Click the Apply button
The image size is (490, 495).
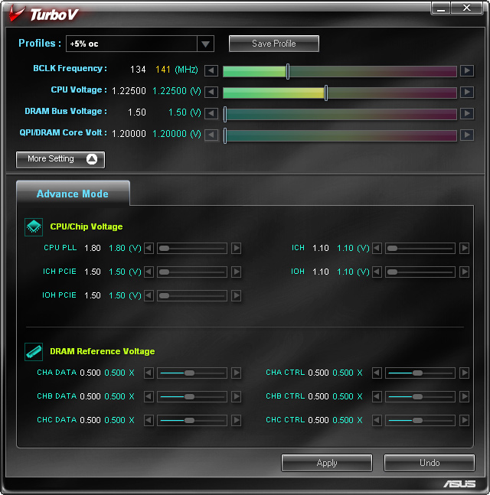[x=327, y=463]
